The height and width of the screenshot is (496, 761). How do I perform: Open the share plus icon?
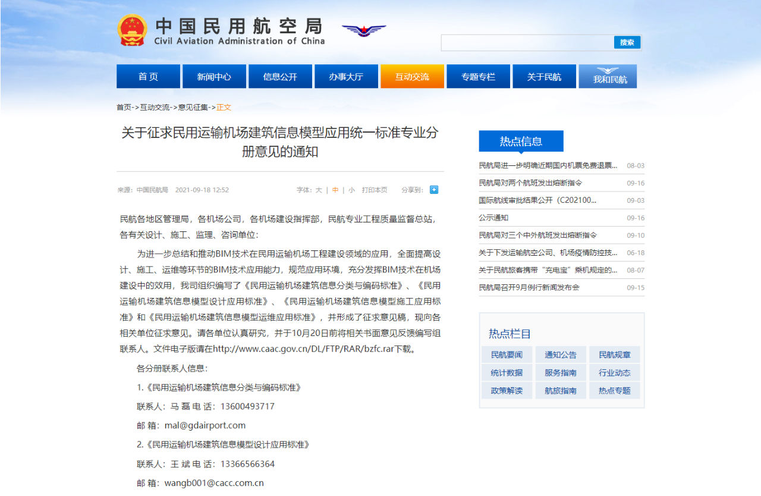[x=434, y=190]
